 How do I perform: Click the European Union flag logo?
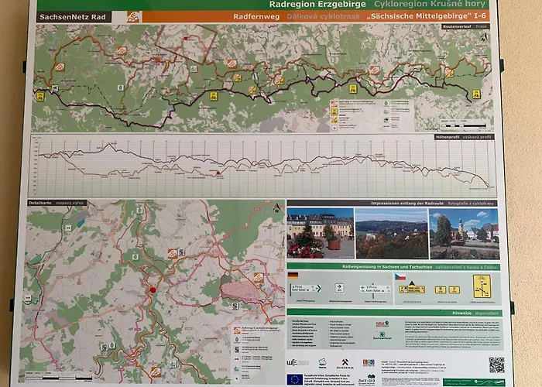(x=293, y=378)
